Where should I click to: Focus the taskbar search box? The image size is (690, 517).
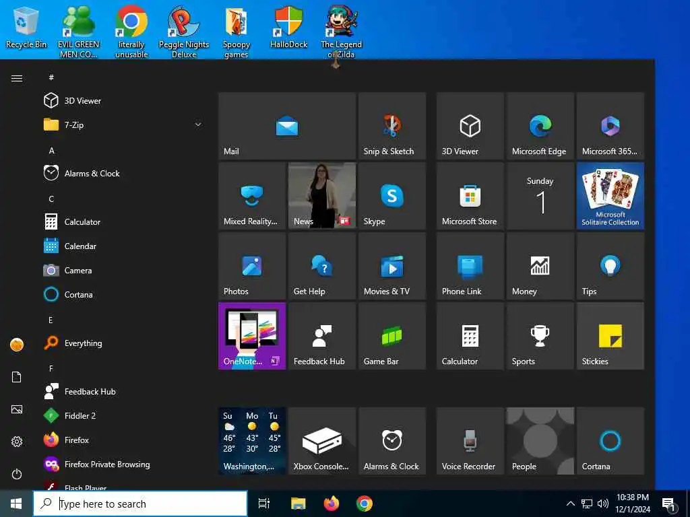coord(140,504)
